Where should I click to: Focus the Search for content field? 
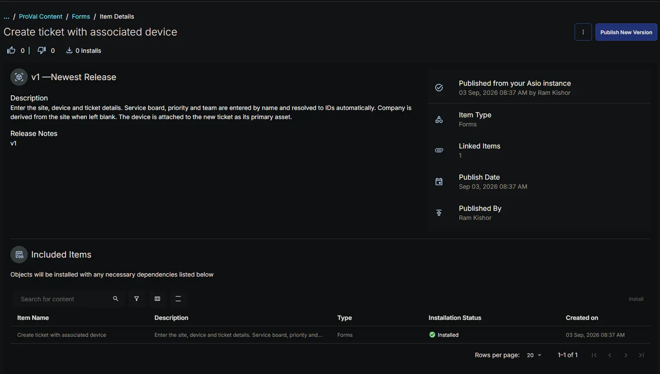pyautogui.click(x=64, y=299)
